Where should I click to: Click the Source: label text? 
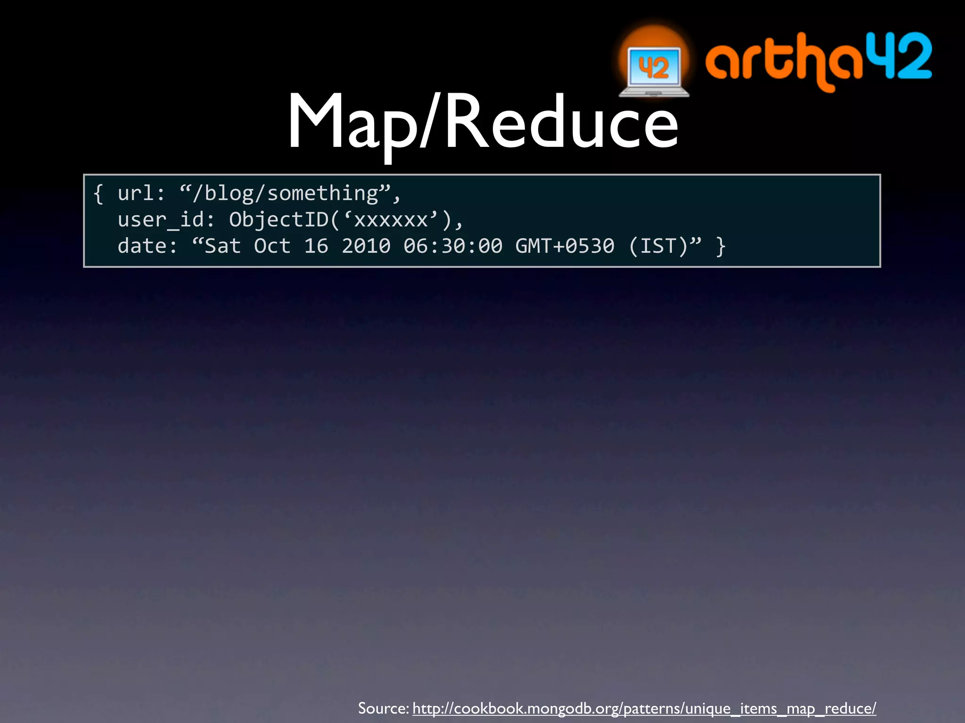click(x=383, y=708)
